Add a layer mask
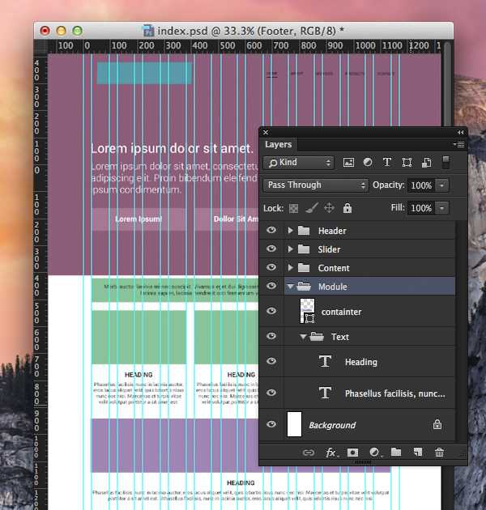This screenshot has width=486, height=510. [x=352, y=453]
